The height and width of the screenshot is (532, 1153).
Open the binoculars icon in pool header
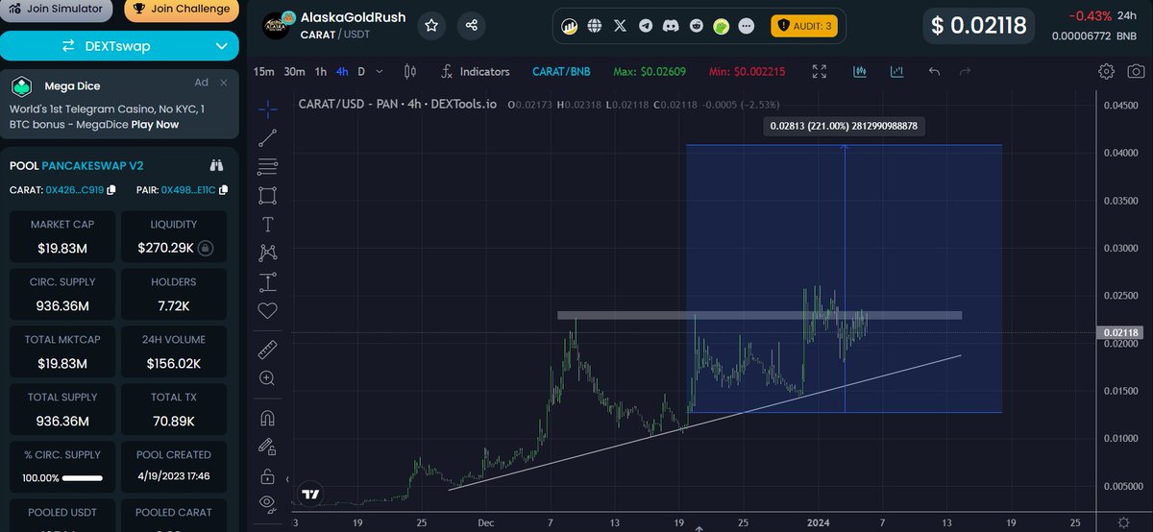216,165
